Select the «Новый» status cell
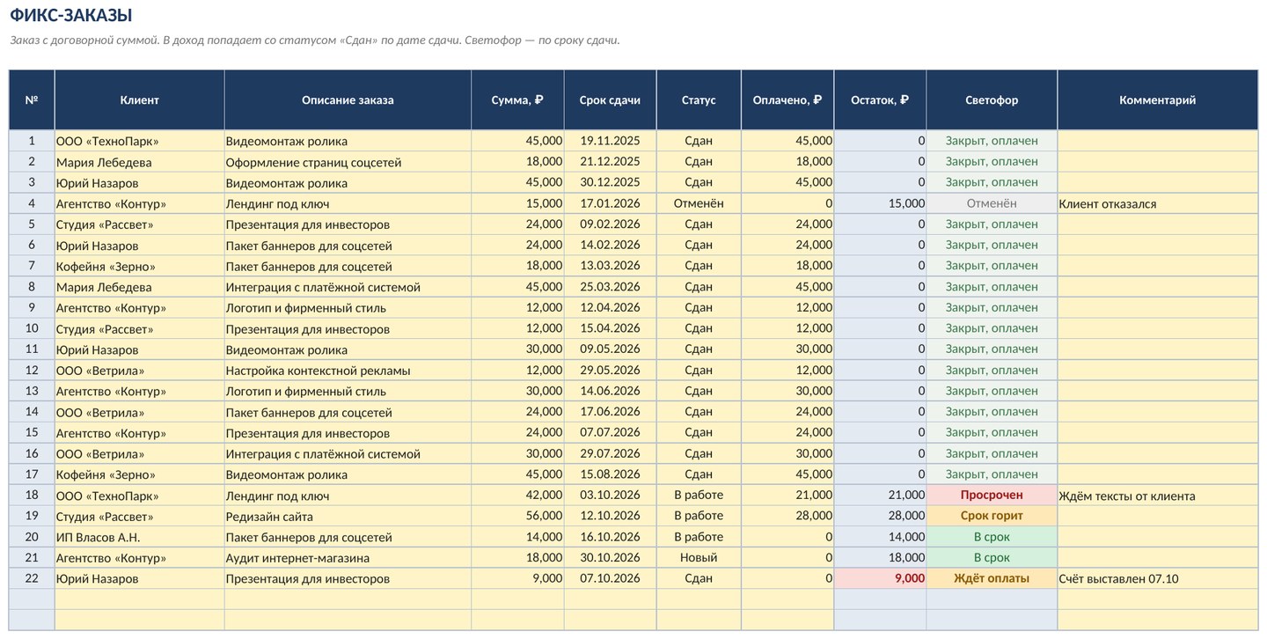 point(699,558)
